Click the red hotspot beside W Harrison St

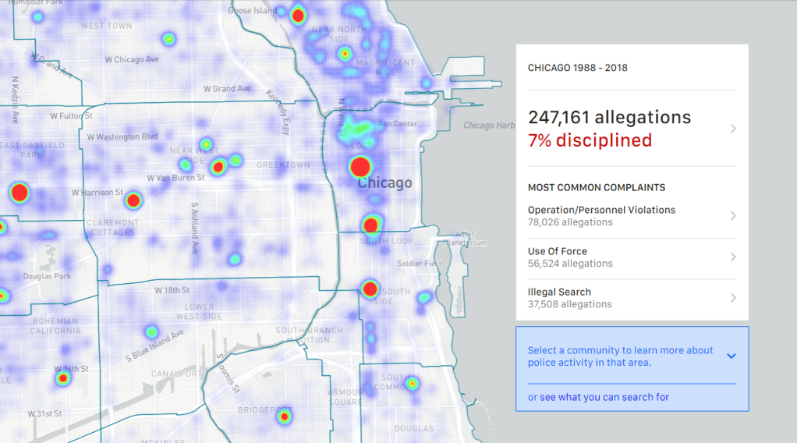pos(133,200)
